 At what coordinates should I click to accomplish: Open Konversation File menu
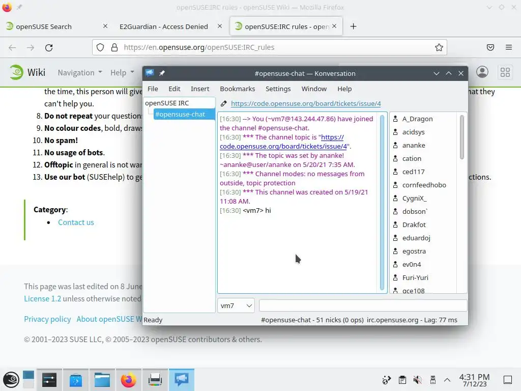[x=153, y=89]
